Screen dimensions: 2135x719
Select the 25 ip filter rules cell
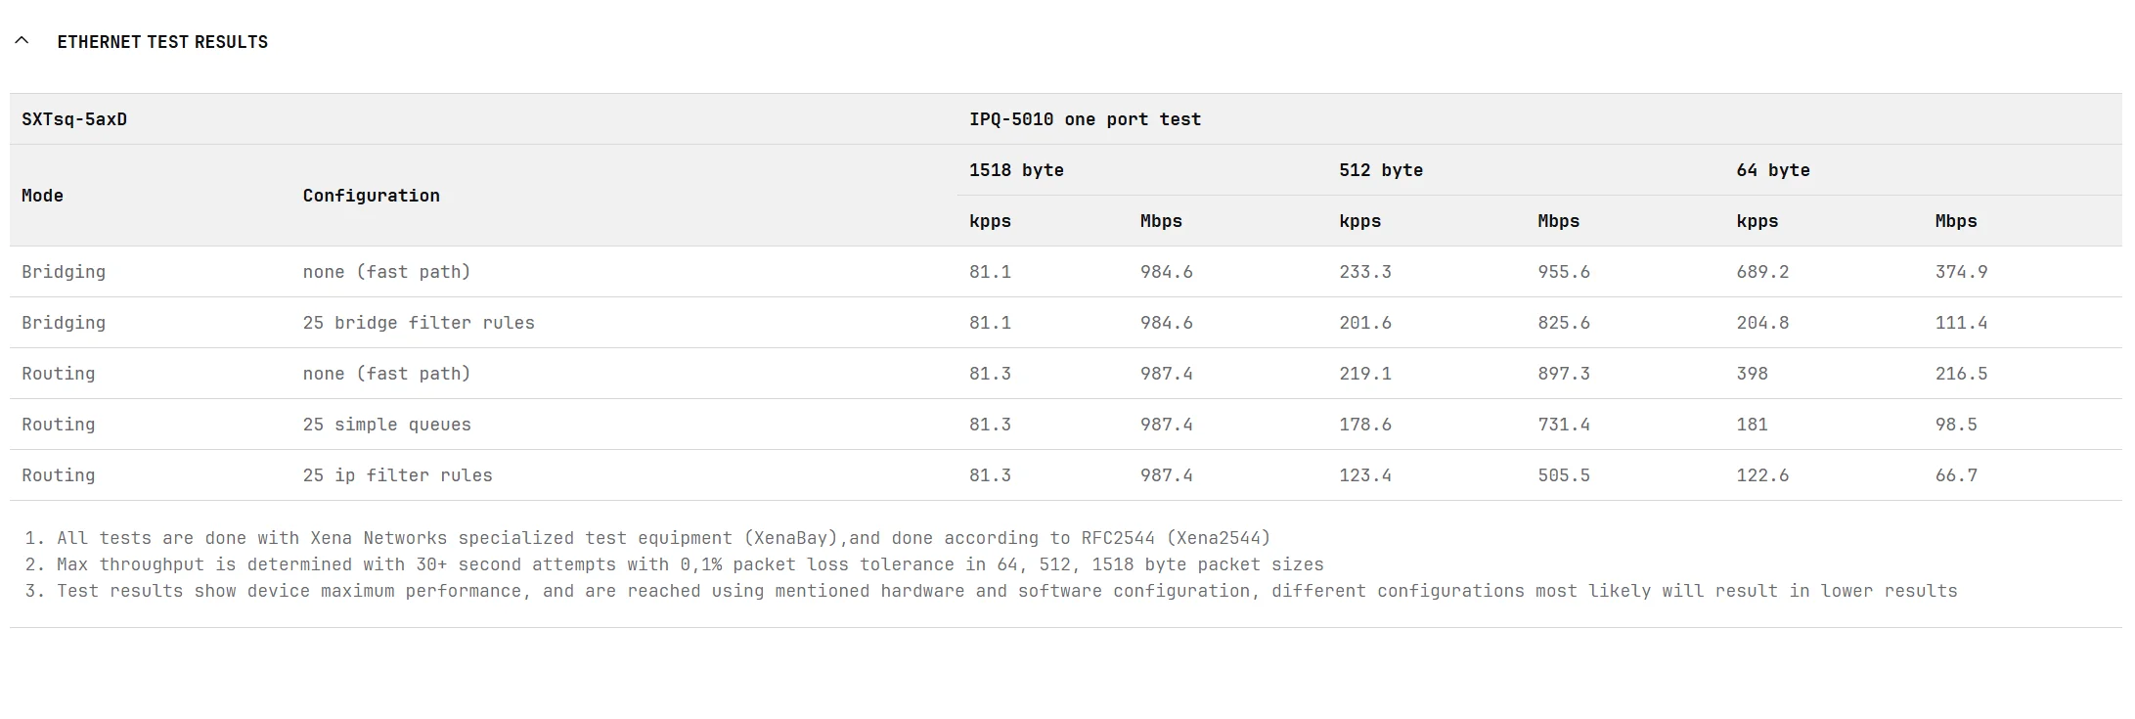coord(398,475)
